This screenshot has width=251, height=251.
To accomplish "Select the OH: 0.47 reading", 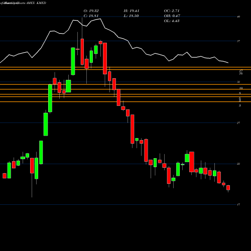I will click(x=172, y=16).
